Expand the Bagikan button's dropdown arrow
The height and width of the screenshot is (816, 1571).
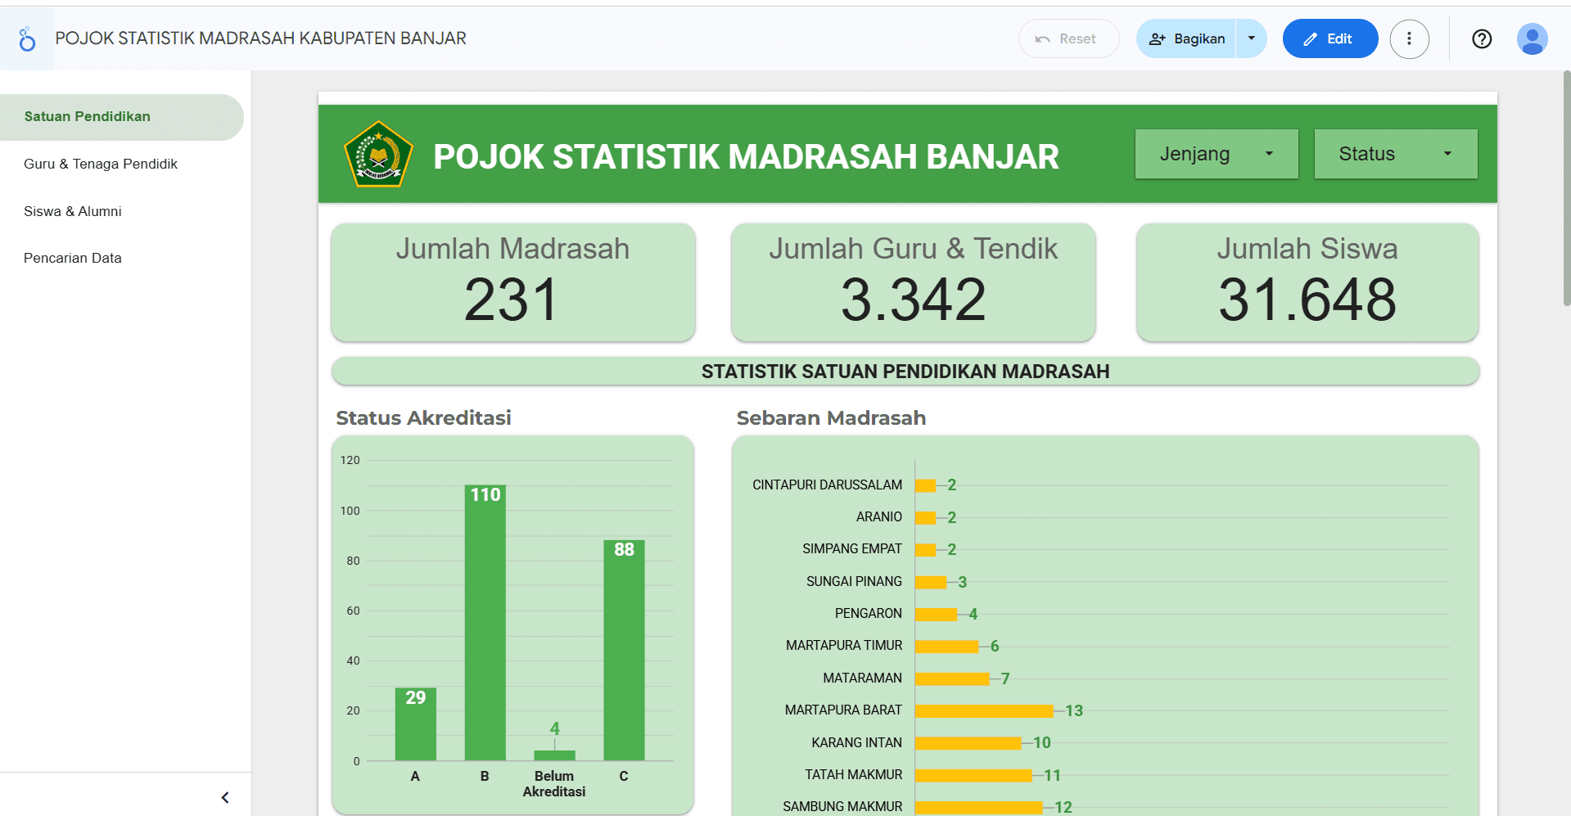[x=1250, y=38]
